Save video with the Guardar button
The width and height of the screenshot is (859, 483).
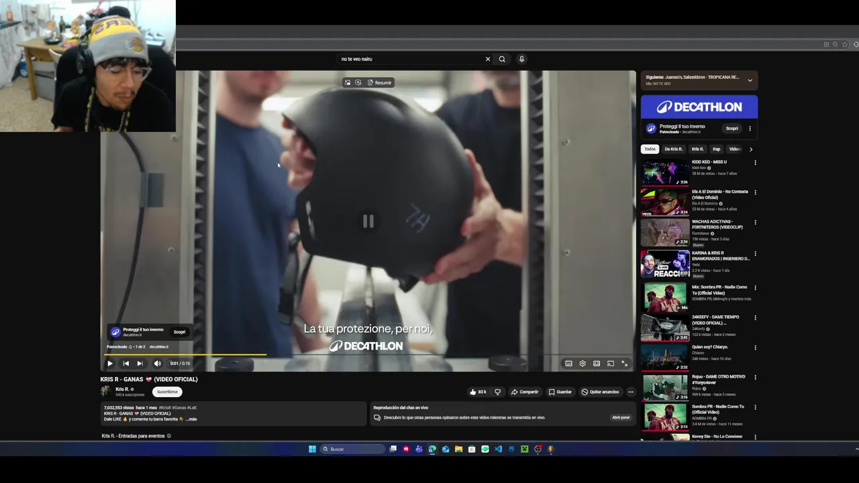pyautogui.click(x=560, y=392)
